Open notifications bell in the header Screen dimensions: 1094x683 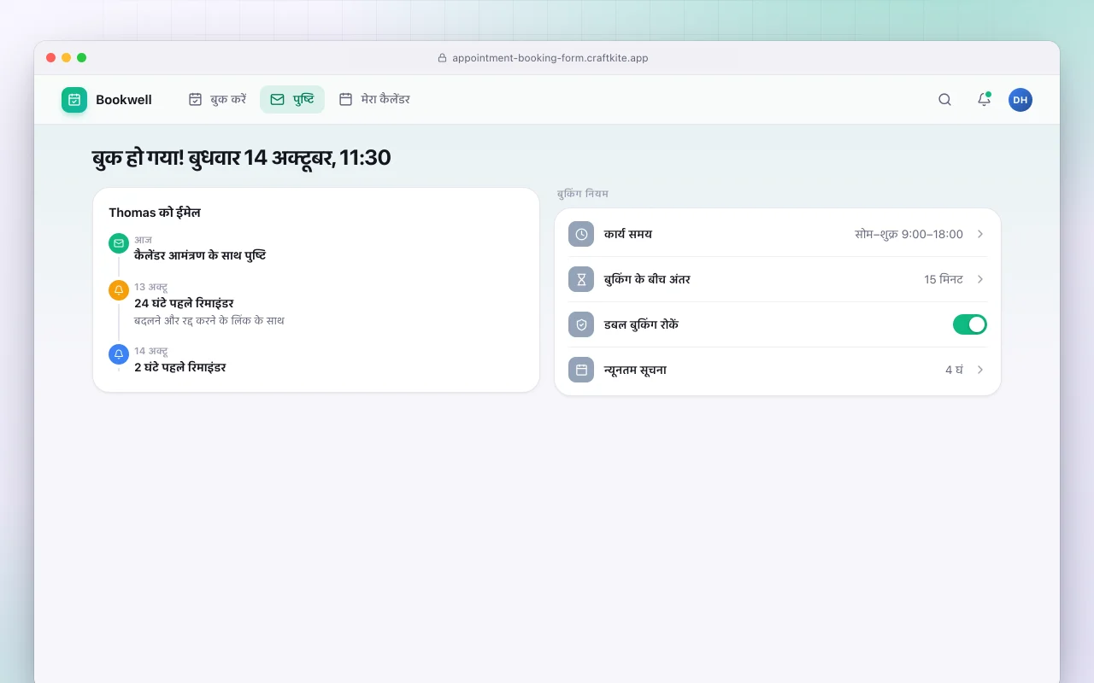coord(984,100)
